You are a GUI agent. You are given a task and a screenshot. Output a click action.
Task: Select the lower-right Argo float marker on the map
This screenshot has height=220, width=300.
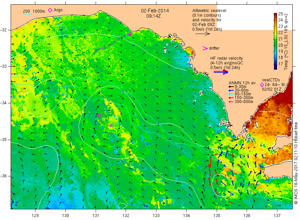pyautogui.click(x=111, y=125)
